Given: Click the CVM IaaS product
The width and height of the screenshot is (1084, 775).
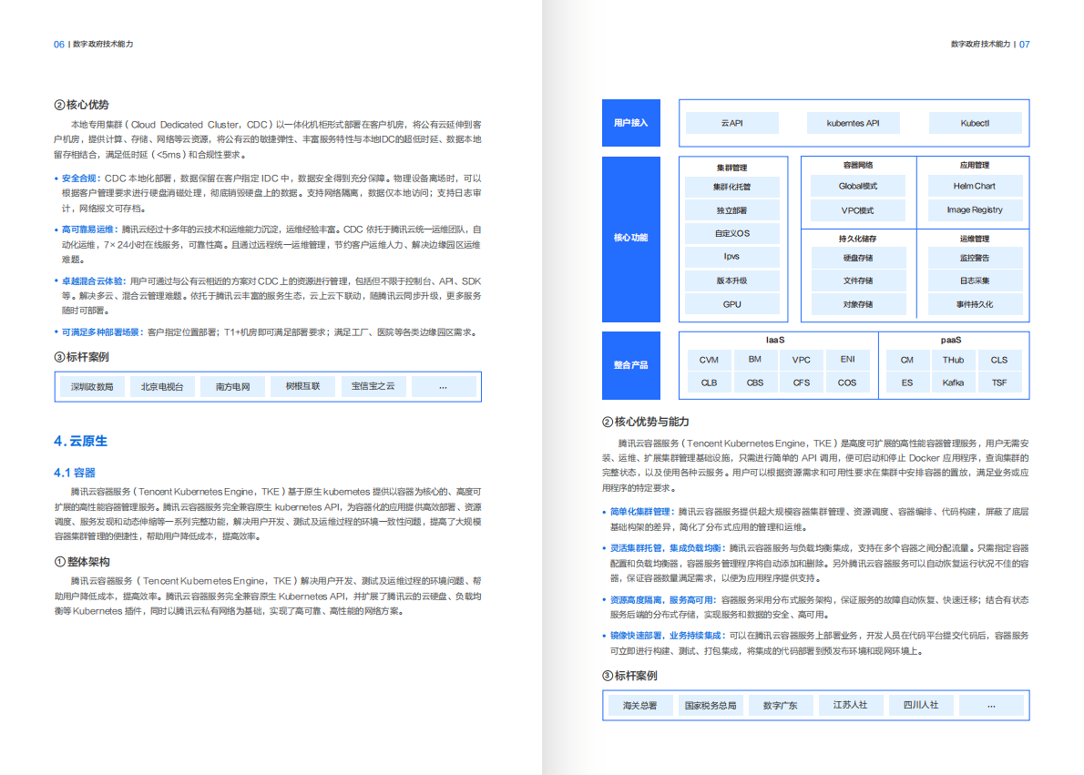Looking at the screenshot, I should pyautogui.click(x=710, y=360).
